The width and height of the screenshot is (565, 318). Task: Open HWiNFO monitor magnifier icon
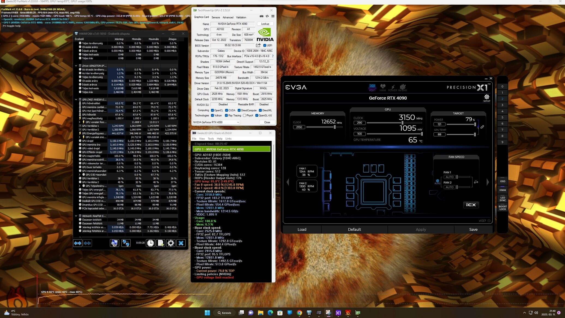pyautogui.click(x=115, y=243)
